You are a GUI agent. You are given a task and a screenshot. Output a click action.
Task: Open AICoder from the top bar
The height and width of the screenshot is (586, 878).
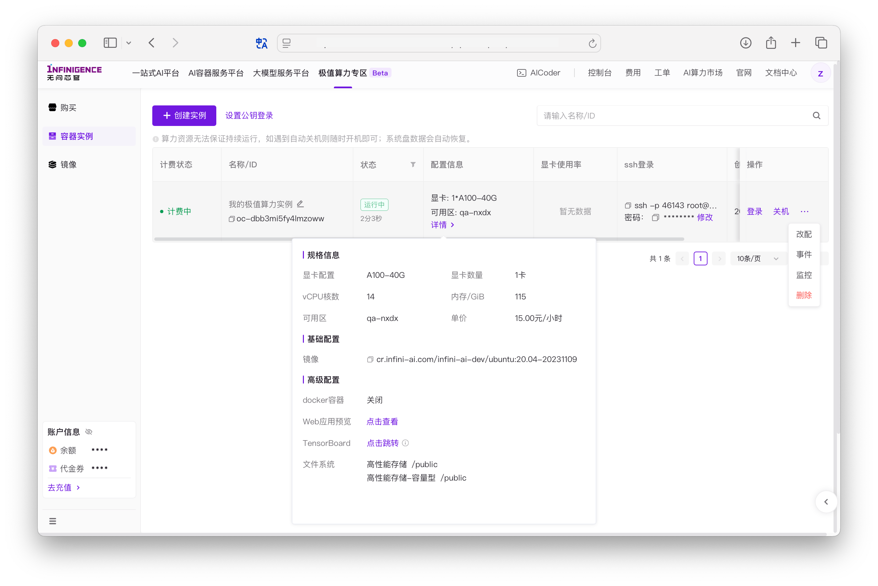click(x=538, y=73)
